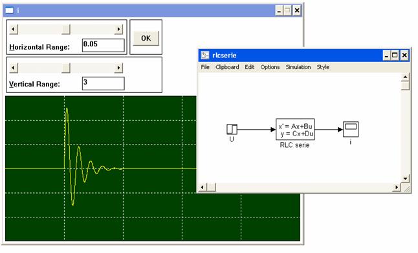This screenshot has height=253, width=418.
Task: Click rlcserie vertical scrollbar down arrow
Action: [x=405, y=179]
